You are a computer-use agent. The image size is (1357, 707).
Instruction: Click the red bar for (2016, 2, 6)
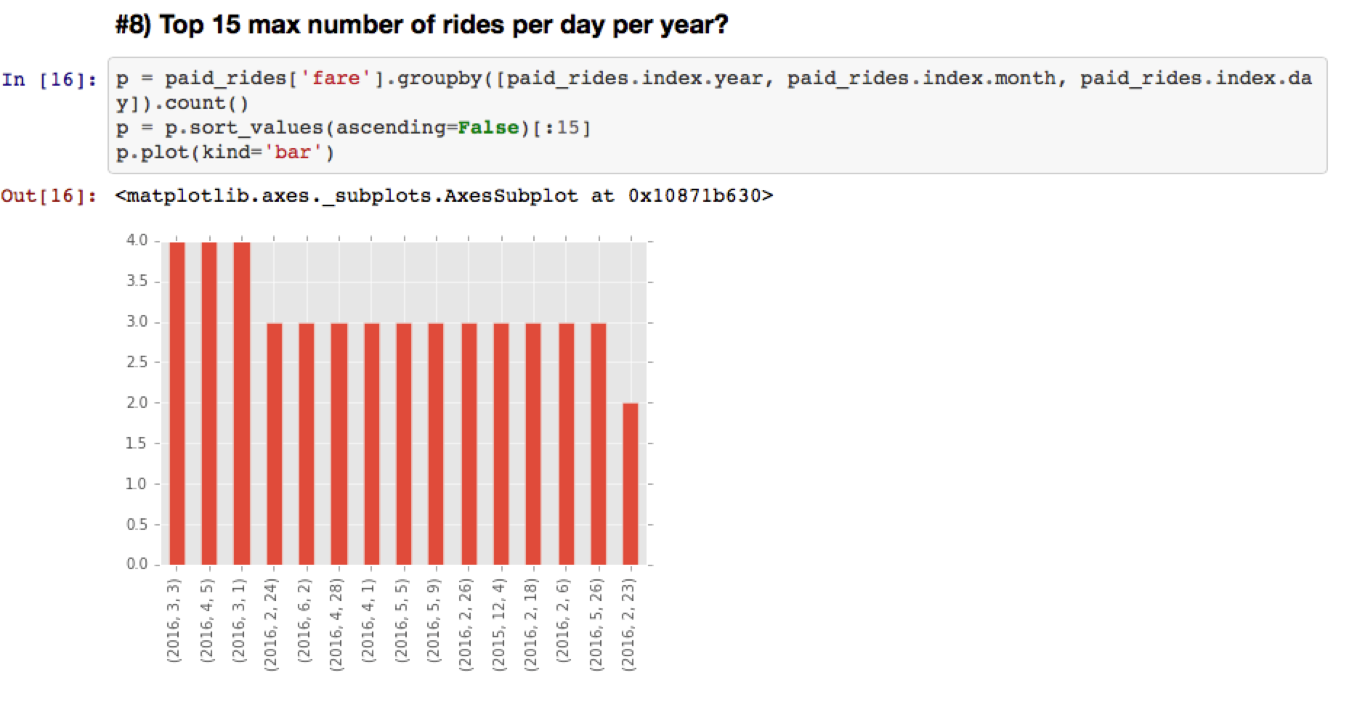coord(566,444)
